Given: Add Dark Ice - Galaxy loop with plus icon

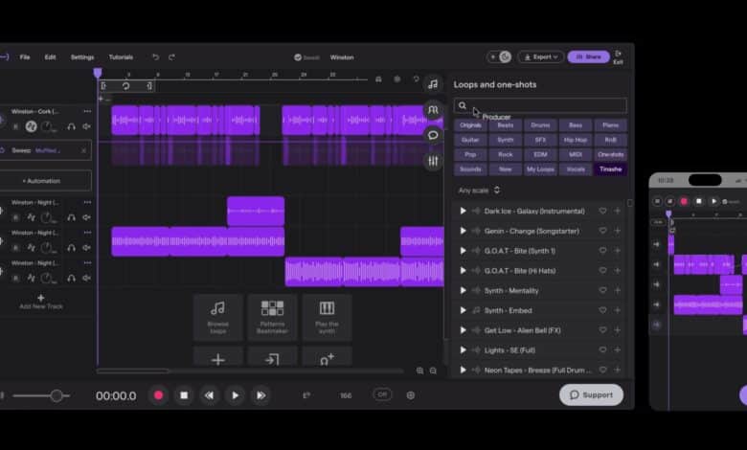Looking at the screenshot, I should tap(618, 211).
